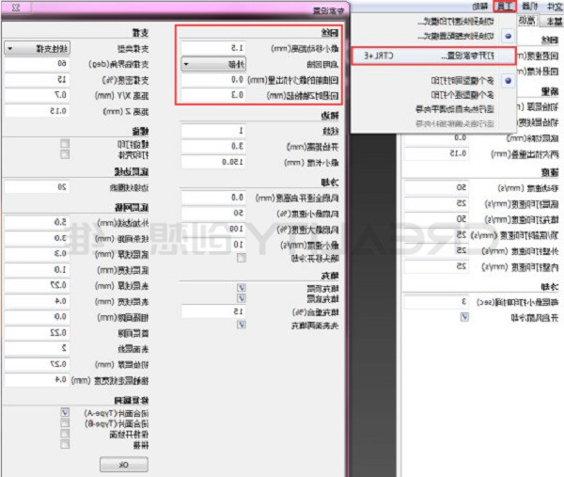Toggle the Type-A combine faces checkbox
Viewport: 564px width, 477px height.
64,412
